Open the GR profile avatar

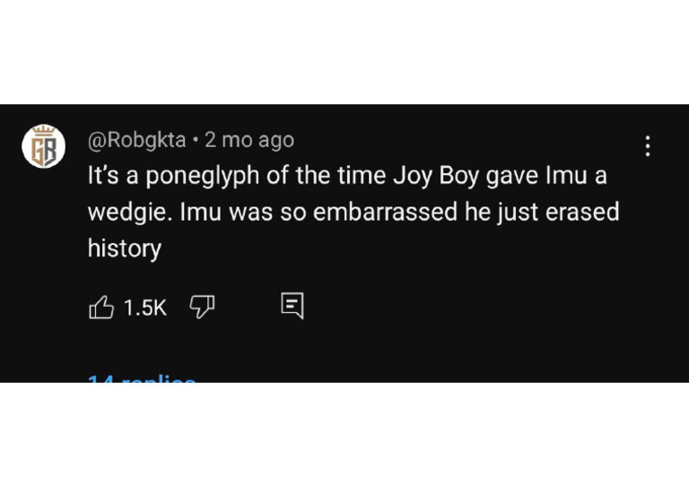point(44,145)
